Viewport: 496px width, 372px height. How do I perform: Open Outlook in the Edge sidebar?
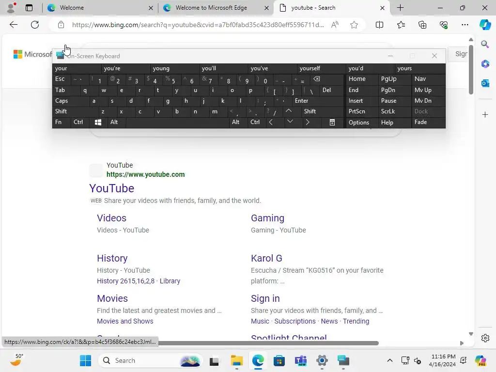(485, 83)
